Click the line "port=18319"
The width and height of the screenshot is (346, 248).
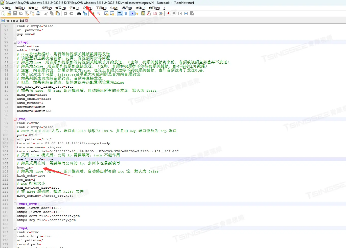click(27, 135)
